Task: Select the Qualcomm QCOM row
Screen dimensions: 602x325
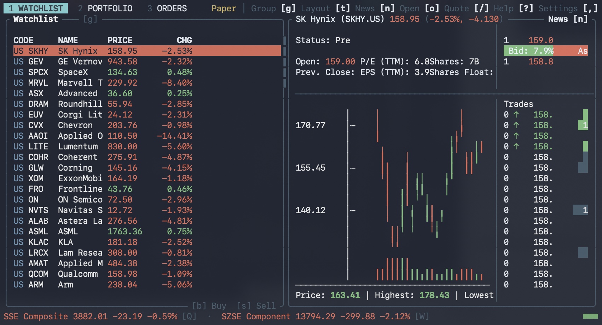Action: tap(147, 274)
